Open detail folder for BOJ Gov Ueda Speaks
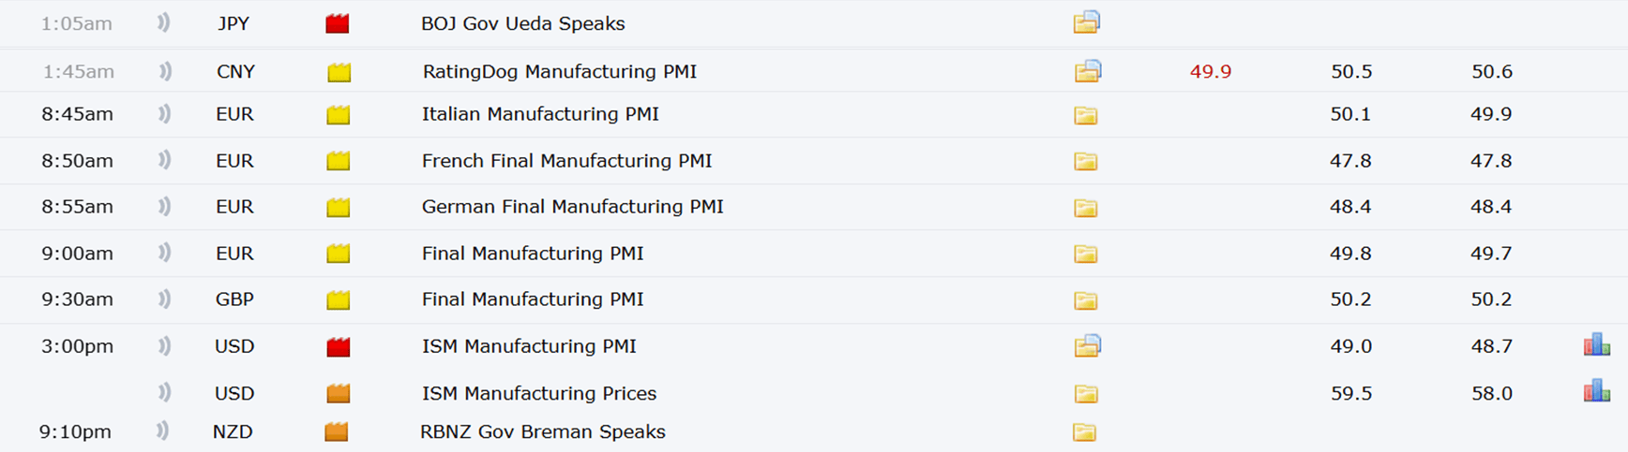Viewport: 1628px width, 452px height. 1086,22
